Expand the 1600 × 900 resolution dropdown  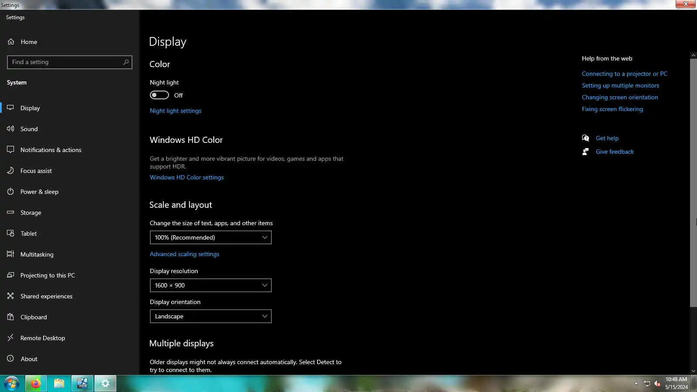(211, 285)
